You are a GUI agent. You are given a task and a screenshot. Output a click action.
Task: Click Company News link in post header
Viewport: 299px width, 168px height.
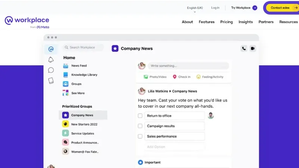185,91
